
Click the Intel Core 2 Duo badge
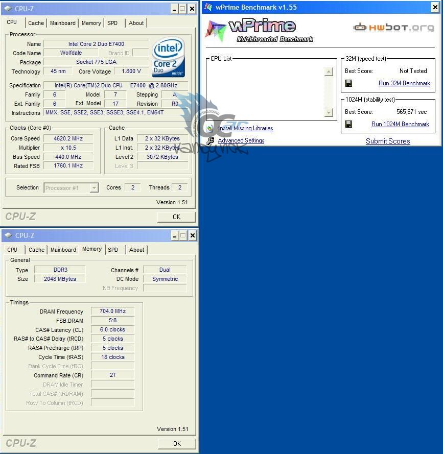click(x=168, y=57)
